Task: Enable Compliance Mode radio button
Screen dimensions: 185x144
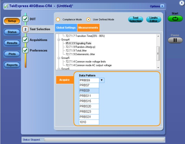Action: click(58, 19)
